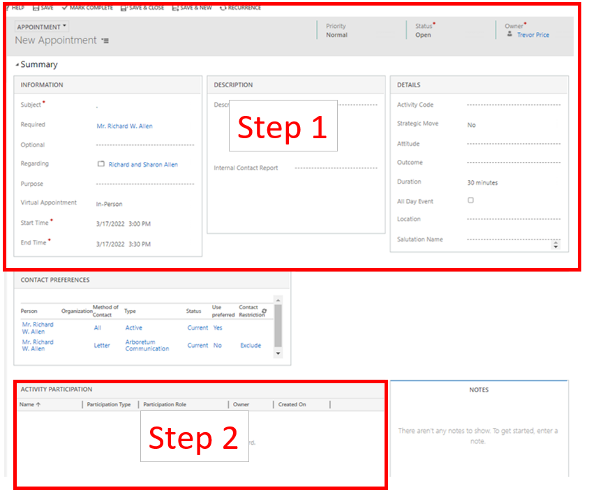Open Mr. Richard W. Allen in the Active row
The width and height of the screenshot is (589, 497).
[x=38, y=328]
